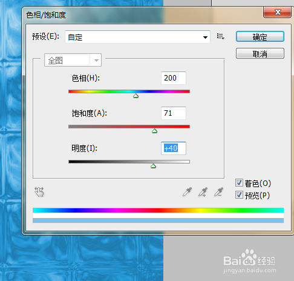
Task: Uncheck the 着色(O) colorize checkbox
Action: pos(239,183)
